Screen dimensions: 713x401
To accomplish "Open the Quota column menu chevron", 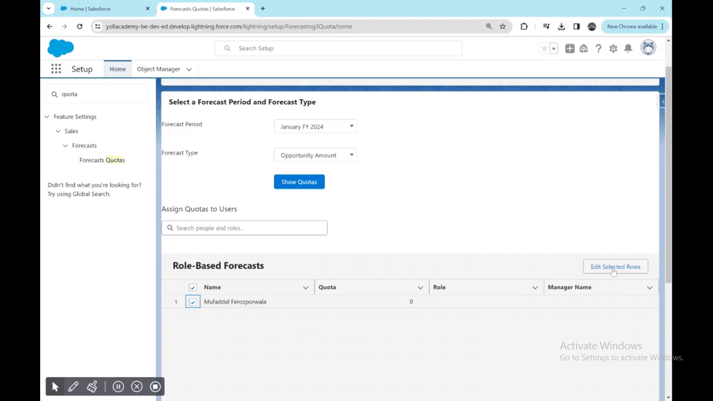I will click(x=420, y=287).
